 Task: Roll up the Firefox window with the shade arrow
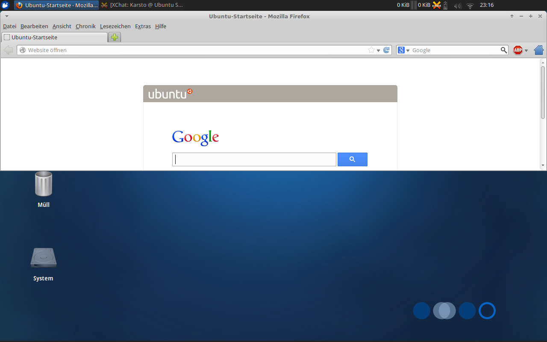pyautogui.click(x=512, y=16)
